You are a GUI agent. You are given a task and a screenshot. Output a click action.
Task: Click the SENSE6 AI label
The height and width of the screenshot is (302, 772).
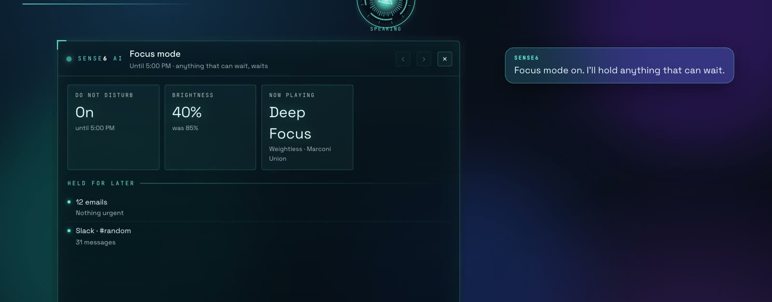tap(100, 58)
